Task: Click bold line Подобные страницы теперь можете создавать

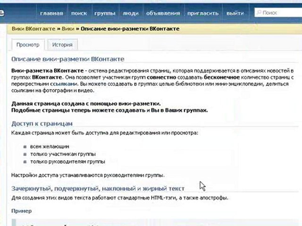Action: pyautogui.click(x=109, y=110)
